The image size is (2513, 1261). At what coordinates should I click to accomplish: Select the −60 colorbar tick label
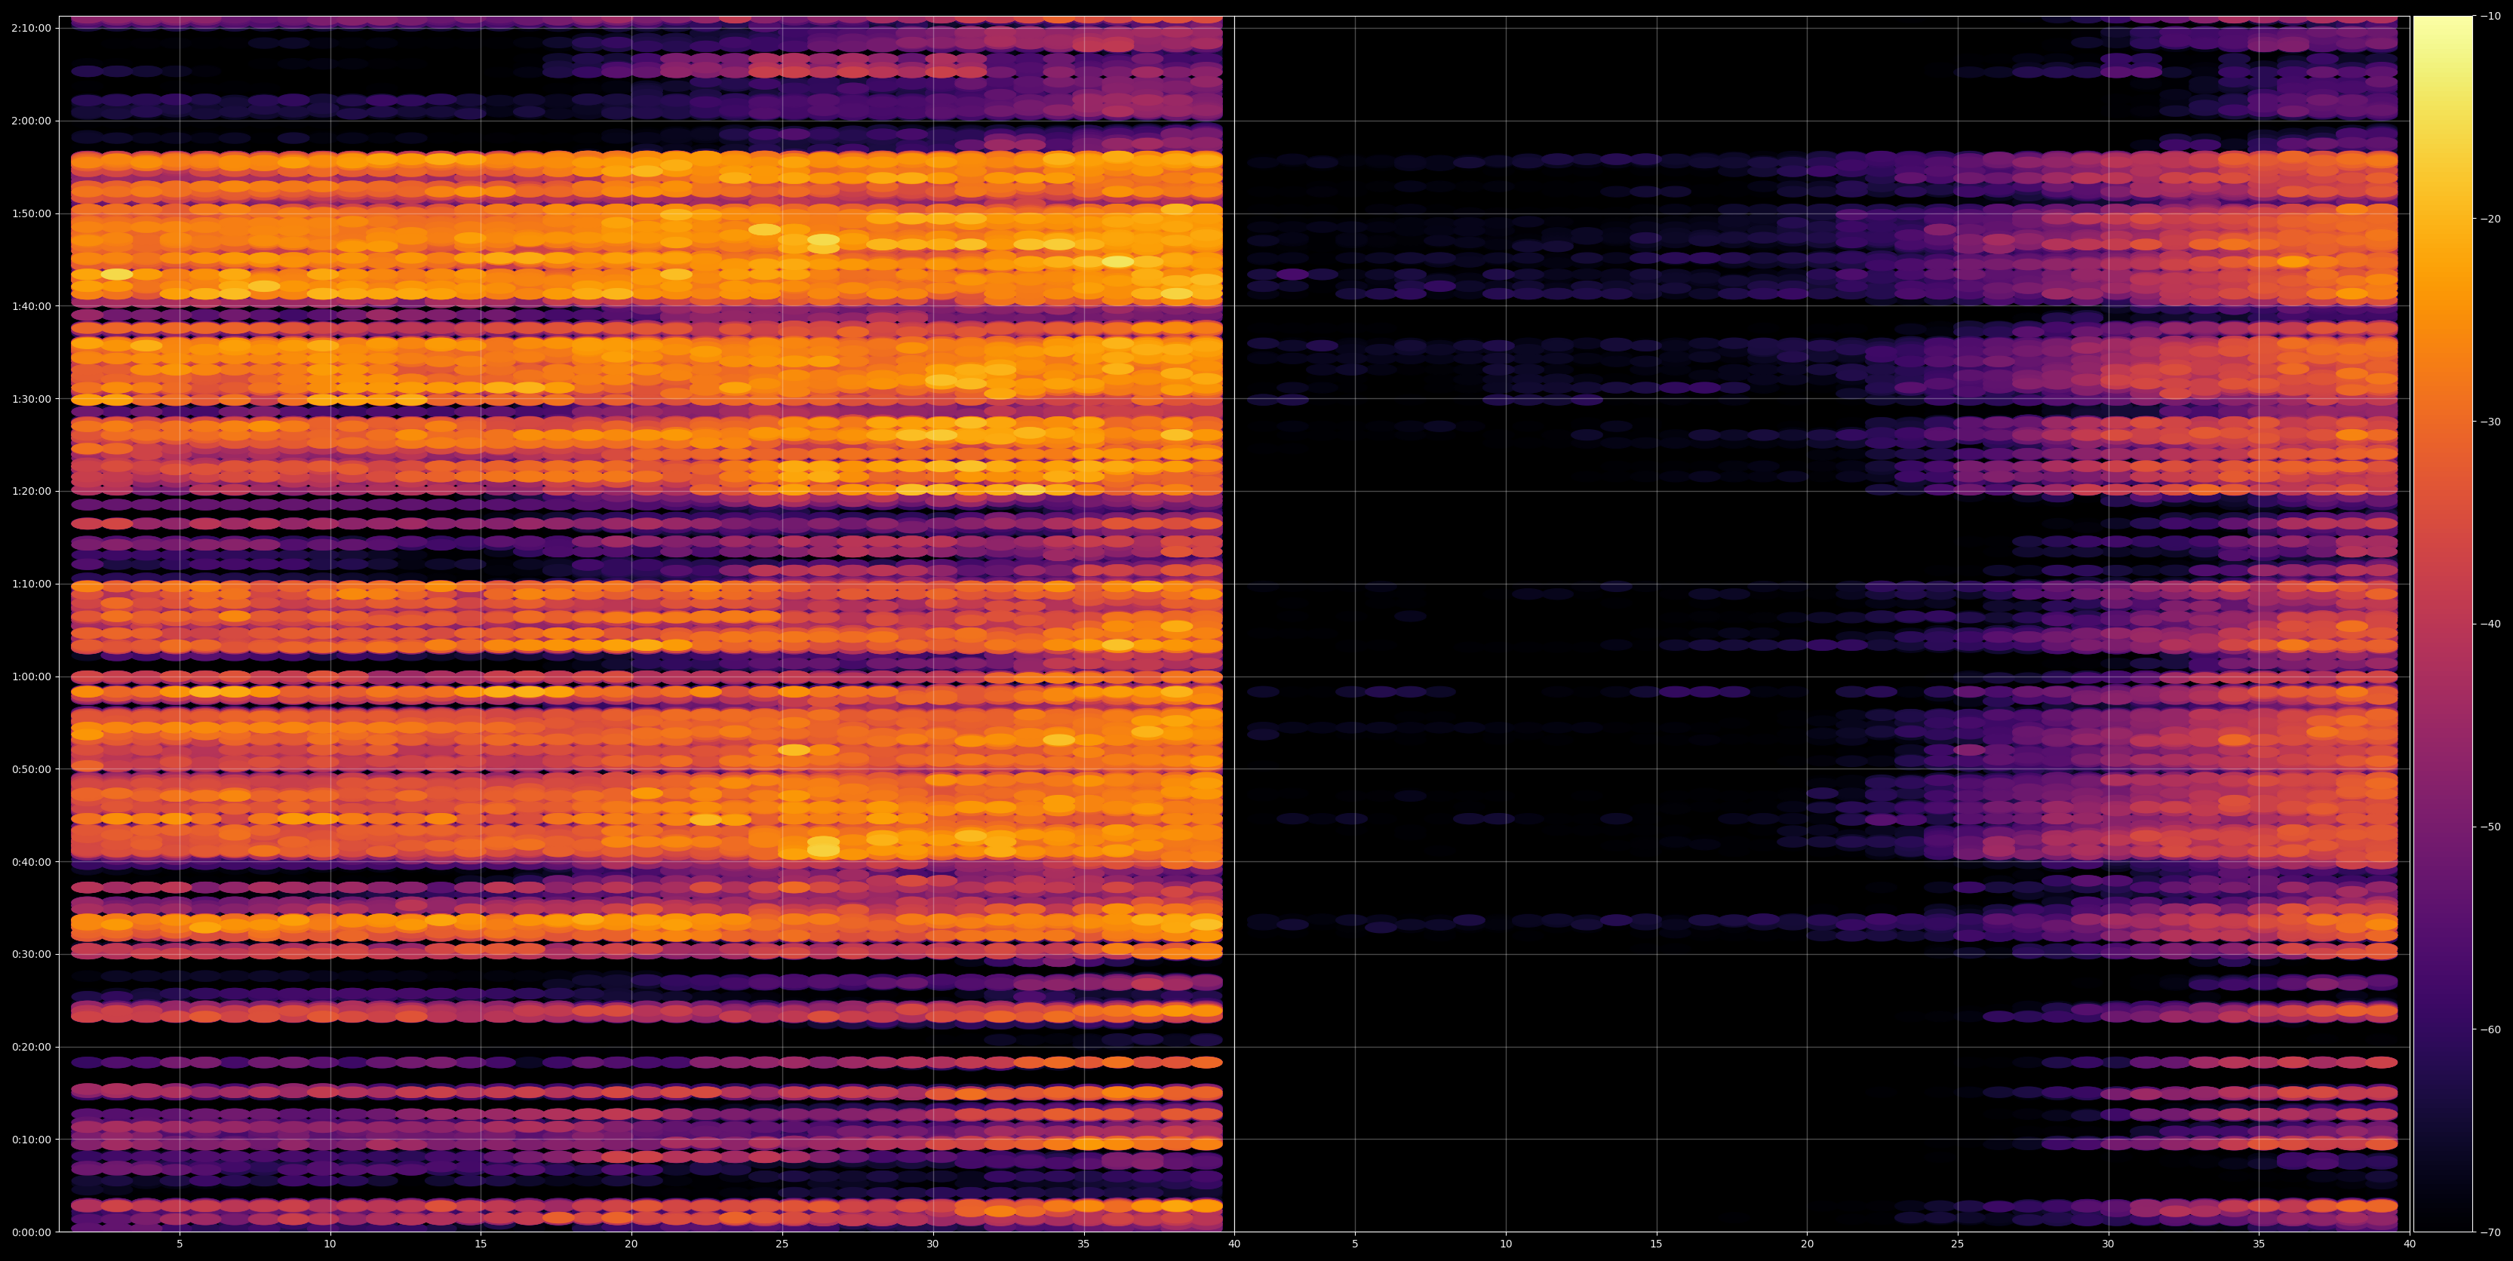pyautogui.click(x=2492, y=1029)
